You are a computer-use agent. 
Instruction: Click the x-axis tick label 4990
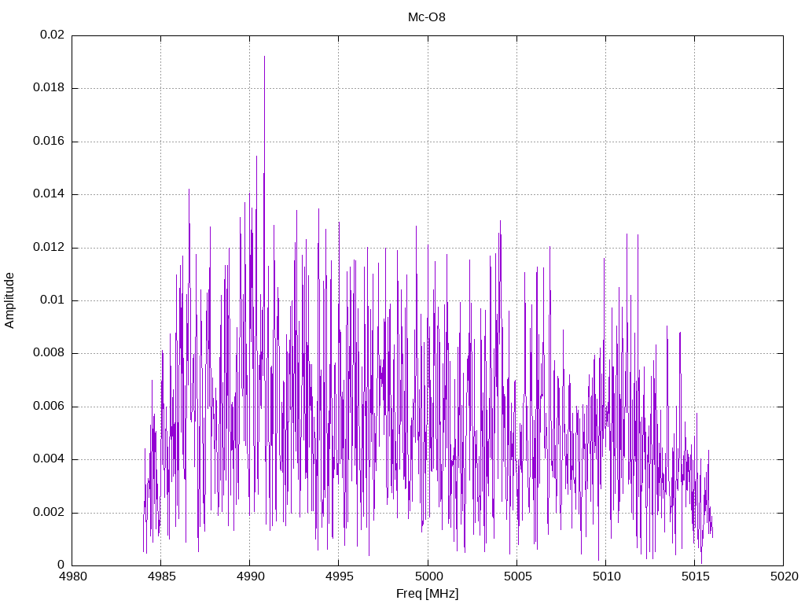pos(250,576)
